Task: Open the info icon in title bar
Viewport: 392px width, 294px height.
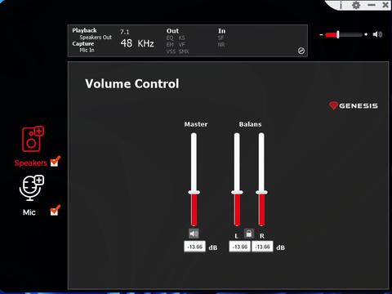Action: [341, 5]
